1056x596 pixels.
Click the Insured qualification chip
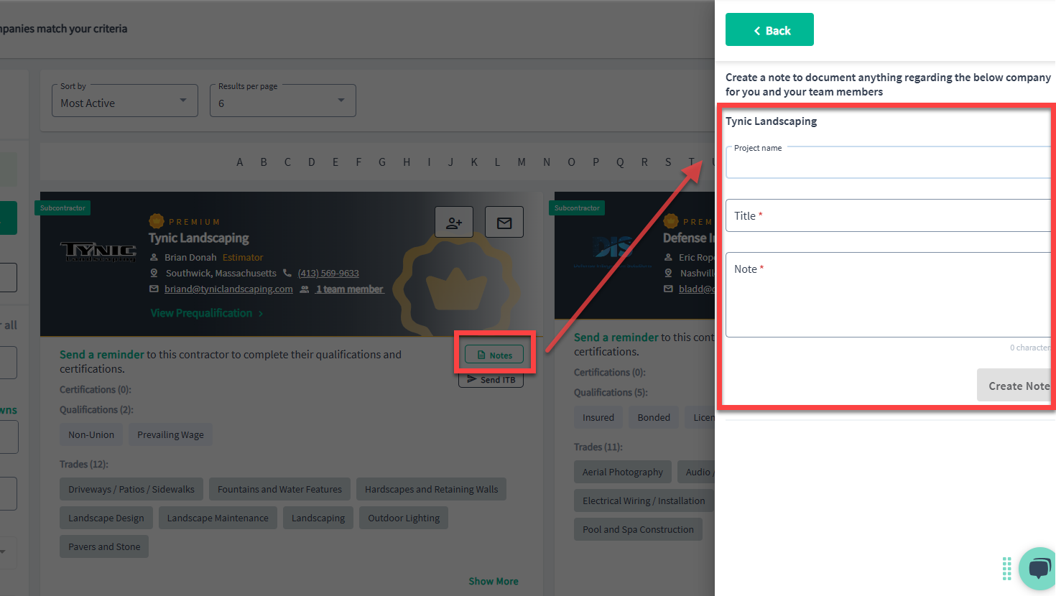(598, 417)
